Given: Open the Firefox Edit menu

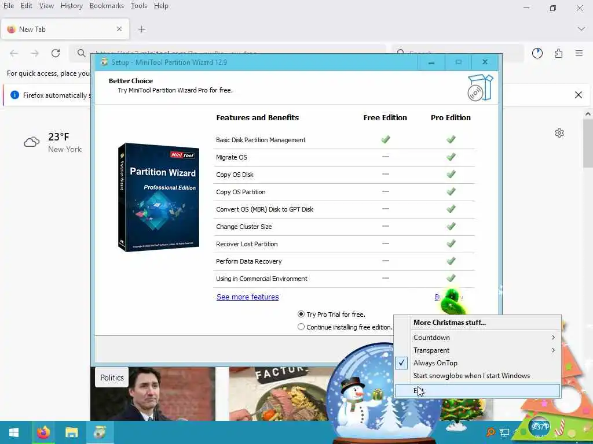Looking at the screenshot, I should [26, 6].
